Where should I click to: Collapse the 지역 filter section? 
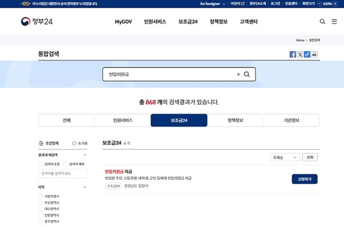[x=85, y=187]
